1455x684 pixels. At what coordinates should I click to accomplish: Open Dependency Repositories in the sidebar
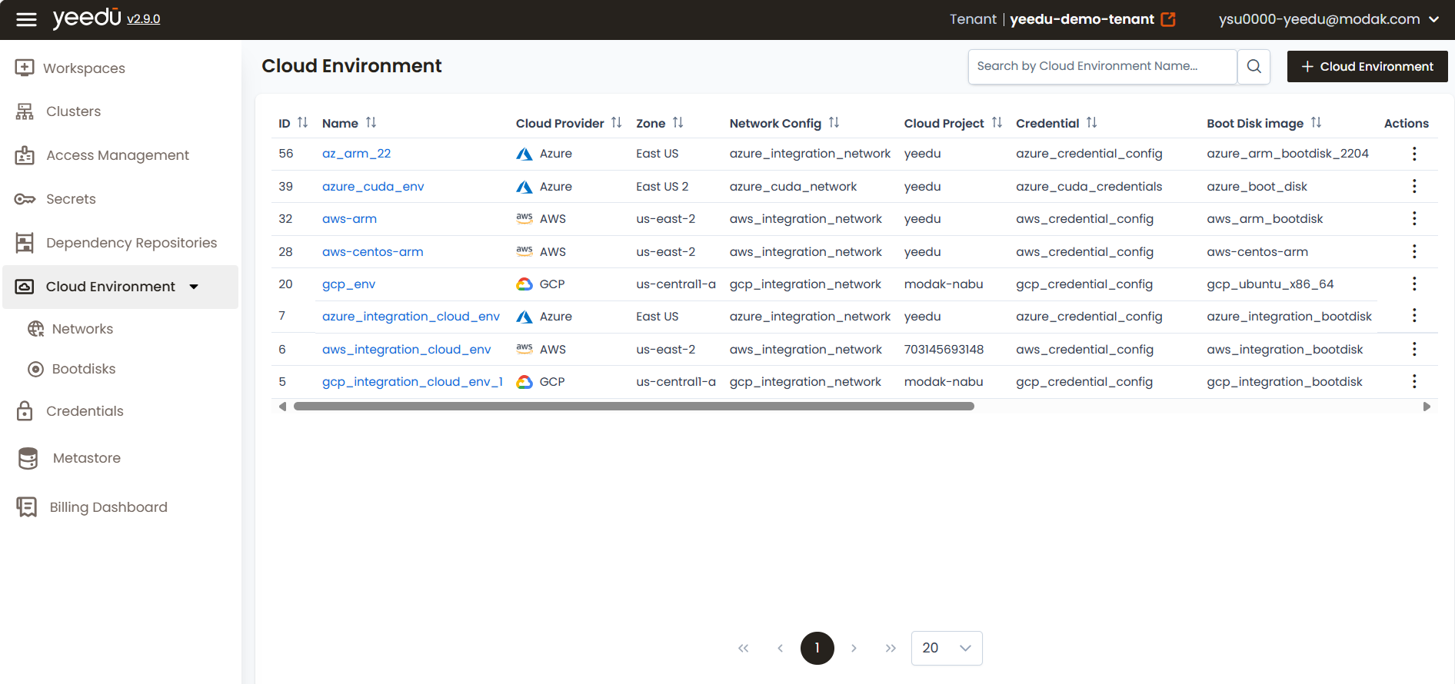point(116,243)
